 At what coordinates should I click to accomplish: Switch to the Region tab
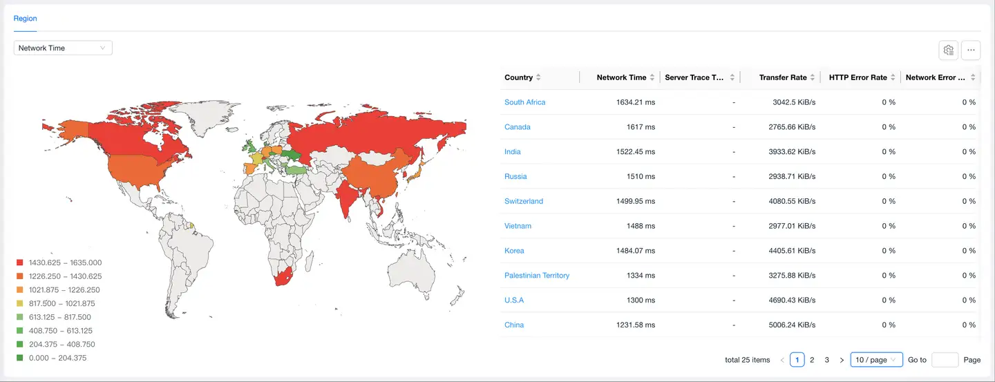(26, 19)
